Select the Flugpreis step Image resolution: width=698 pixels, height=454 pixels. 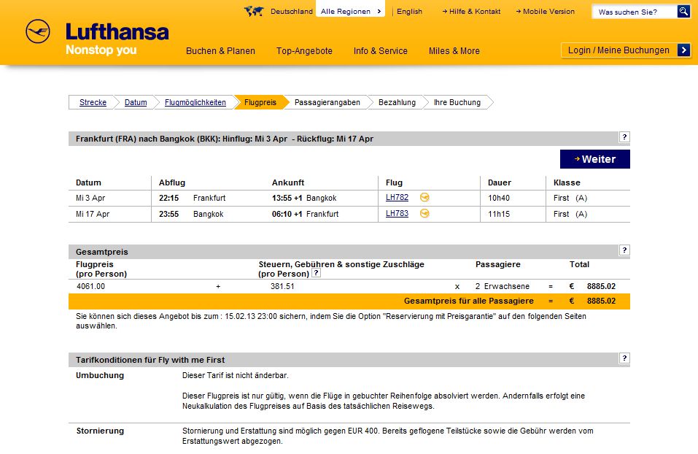pyautogui.click(x=260, y=102)
